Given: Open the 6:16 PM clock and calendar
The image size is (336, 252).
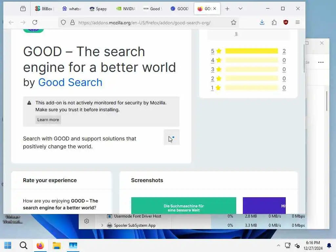Looking at the screenshot, I should click(x=313, y=245).
